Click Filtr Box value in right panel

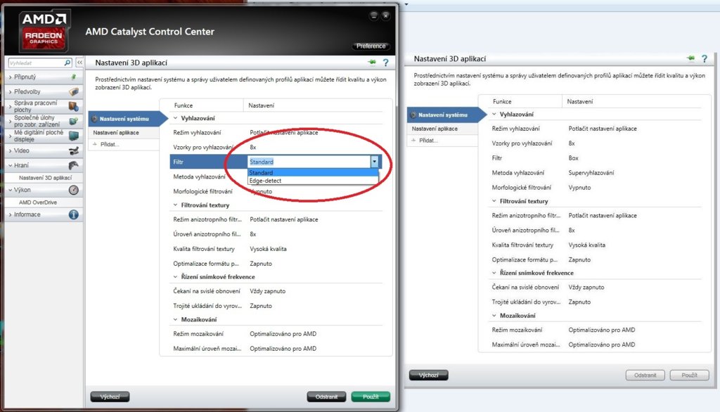[574, 158]
